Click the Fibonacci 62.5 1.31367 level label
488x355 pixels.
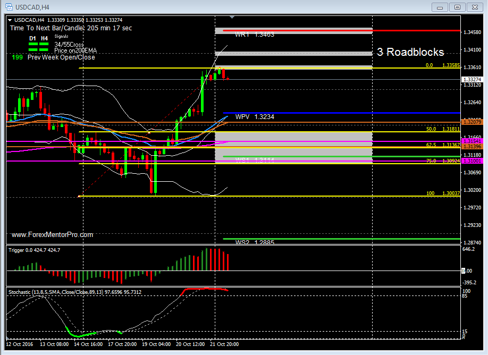click(x=443, y=145)
